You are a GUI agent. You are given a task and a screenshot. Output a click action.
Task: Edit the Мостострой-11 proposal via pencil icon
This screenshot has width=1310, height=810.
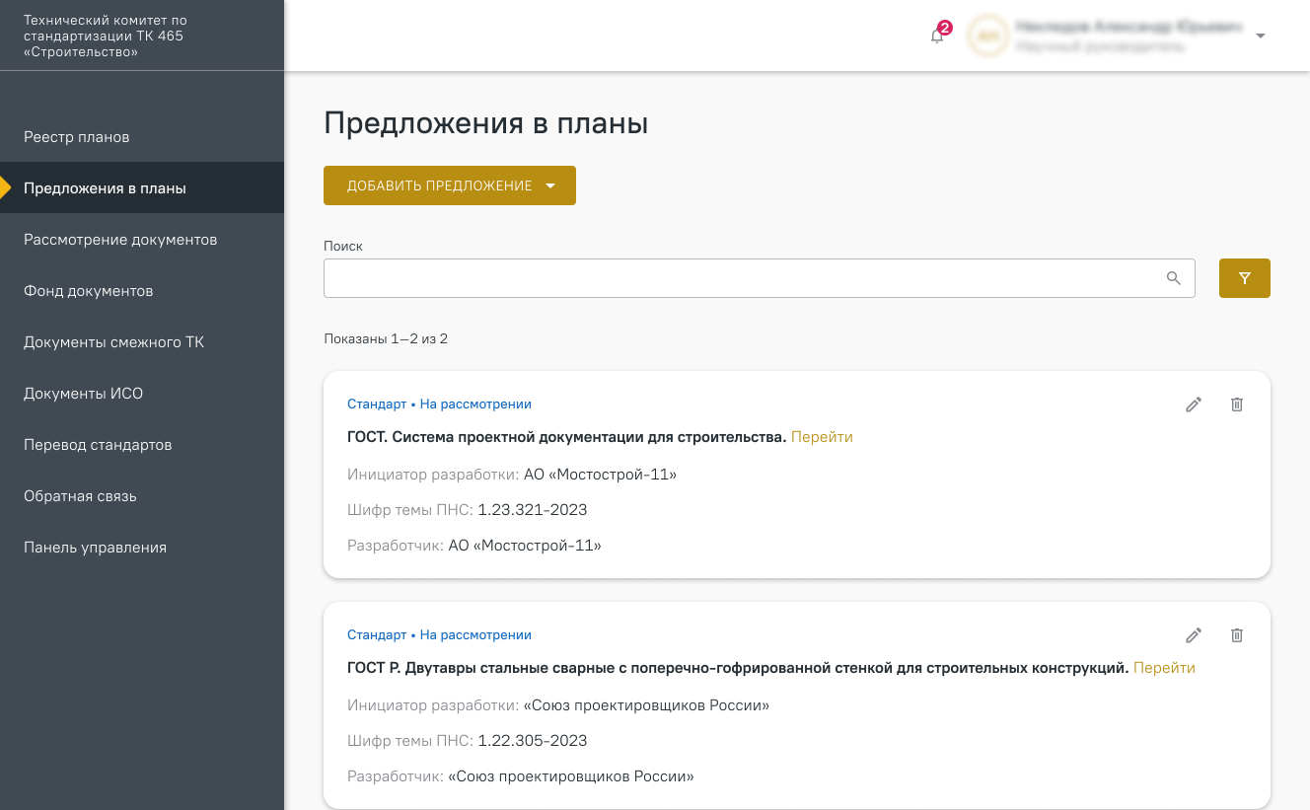pyautogui.click(x=1194, y=405)
